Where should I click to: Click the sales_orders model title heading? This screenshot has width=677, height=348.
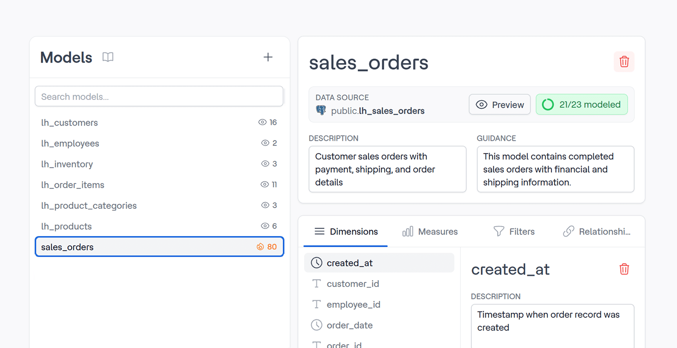click(368, 63)
